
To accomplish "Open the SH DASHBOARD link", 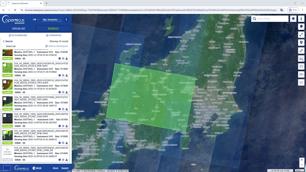I will click(18, 35).
